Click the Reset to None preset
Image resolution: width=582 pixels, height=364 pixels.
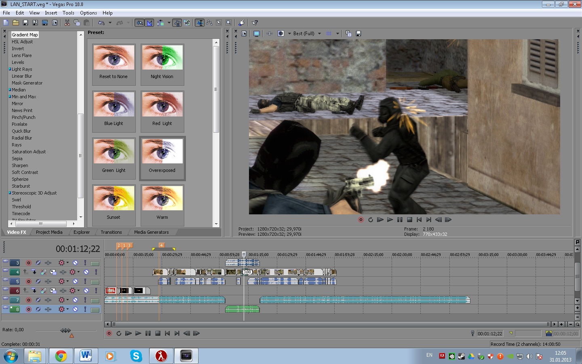click(114, 64)
